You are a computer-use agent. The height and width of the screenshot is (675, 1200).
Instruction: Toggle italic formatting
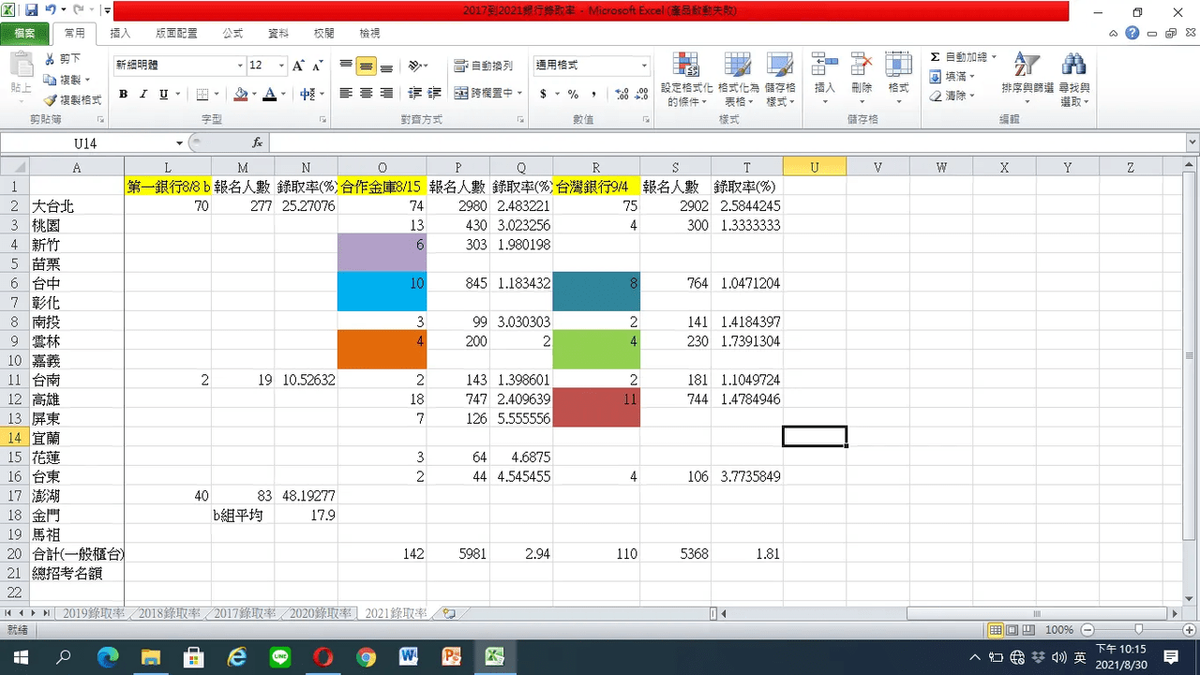click(x=143, y=94)
